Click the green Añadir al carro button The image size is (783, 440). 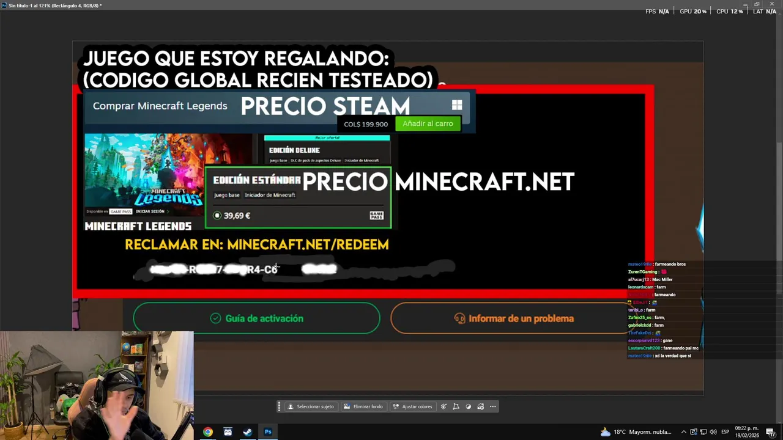click(428, 123)
